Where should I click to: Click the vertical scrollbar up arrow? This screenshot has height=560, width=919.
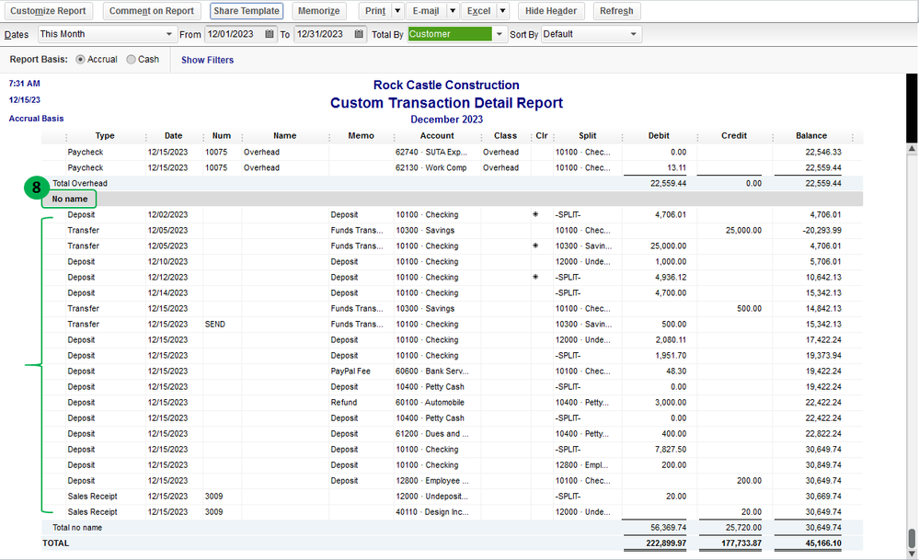coord(911,149)
